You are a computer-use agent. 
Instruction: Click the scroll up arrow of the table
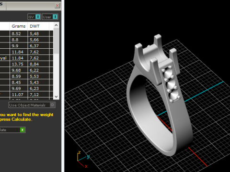click(x=56, y=25)
